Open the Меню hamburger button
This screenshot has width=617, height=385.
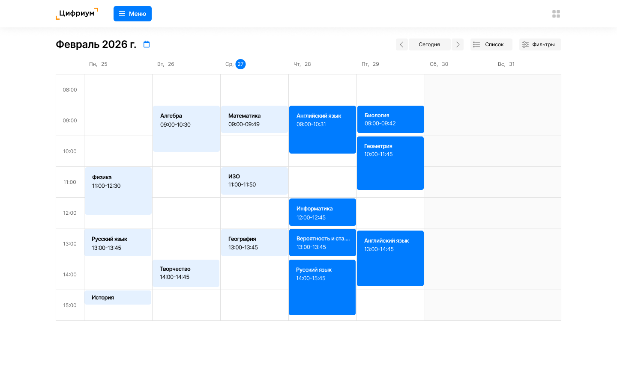(x=132, y=14)
